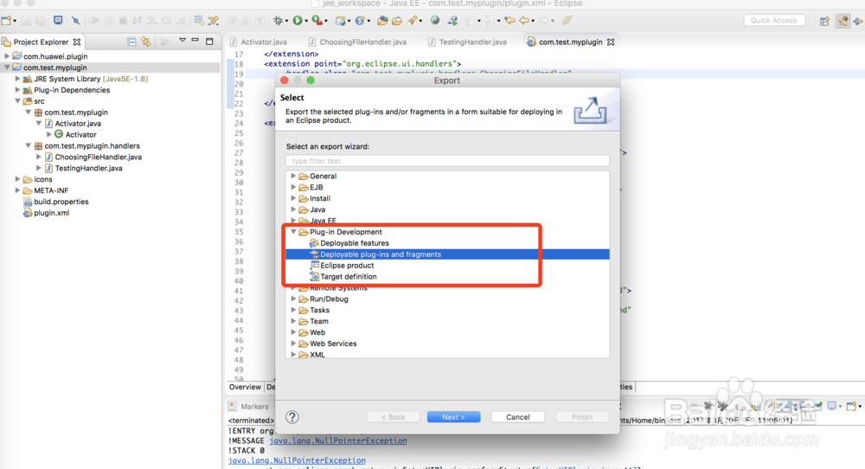Expand the Team export category
This screenshot has width=865, height=469.
(x=293, y=321)
